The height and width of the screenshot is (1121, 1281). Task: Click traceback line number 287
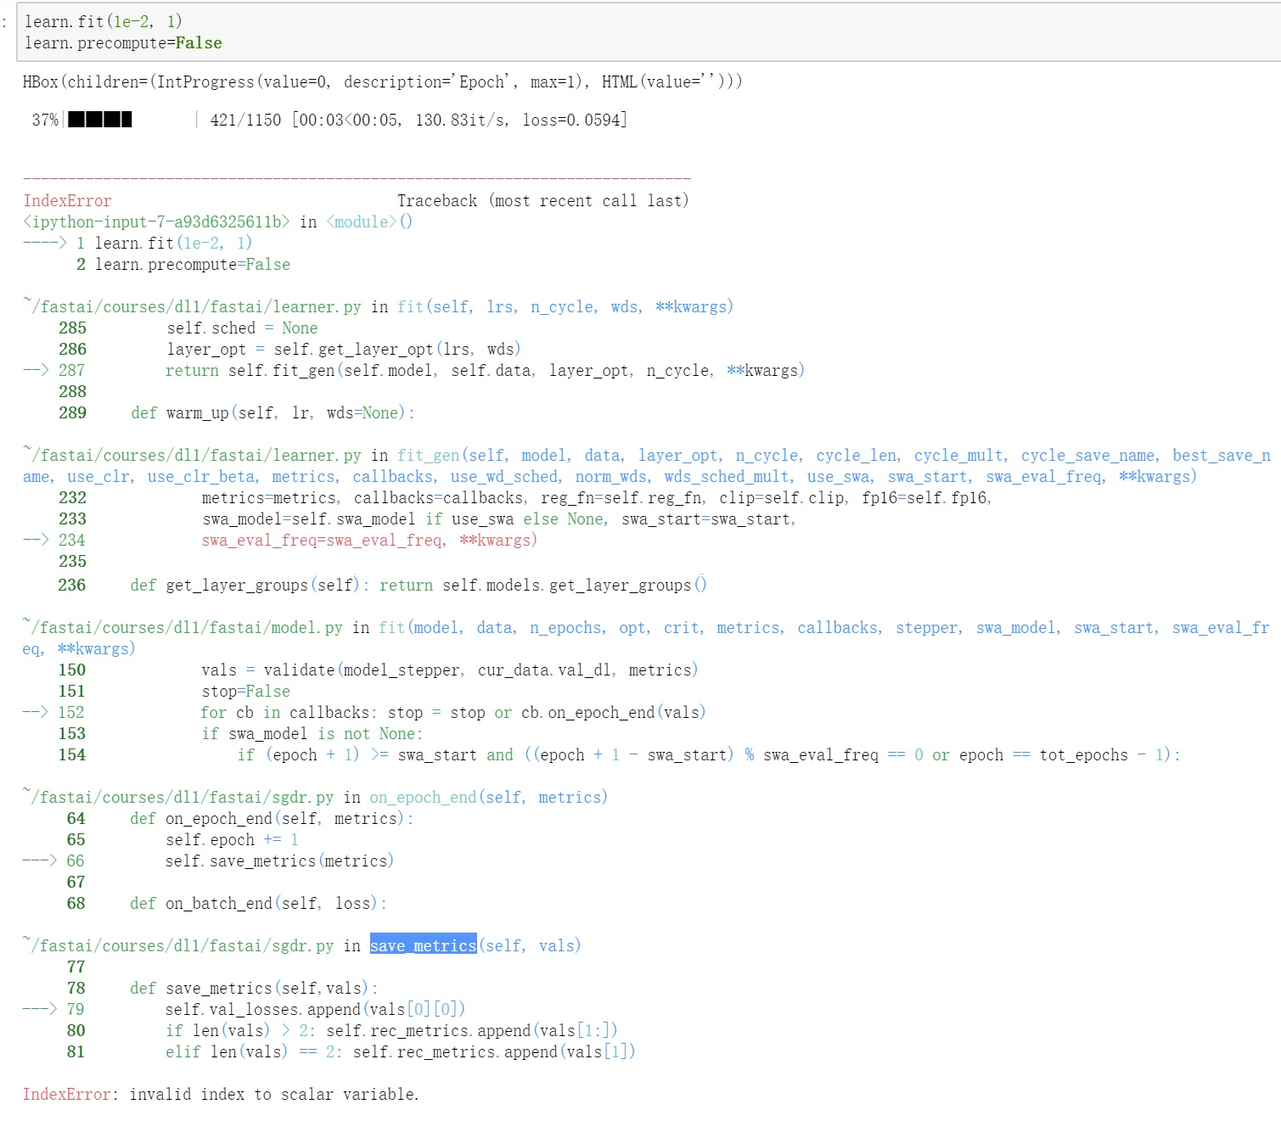(71, 371)
